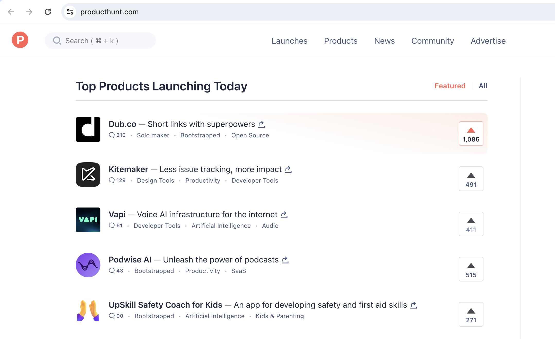
Task: Open site info icon in address bar
Action: click(x=70, y=12)
